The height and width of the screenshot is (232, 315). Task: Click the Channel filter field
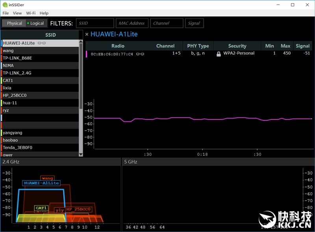tap(167, 23)
